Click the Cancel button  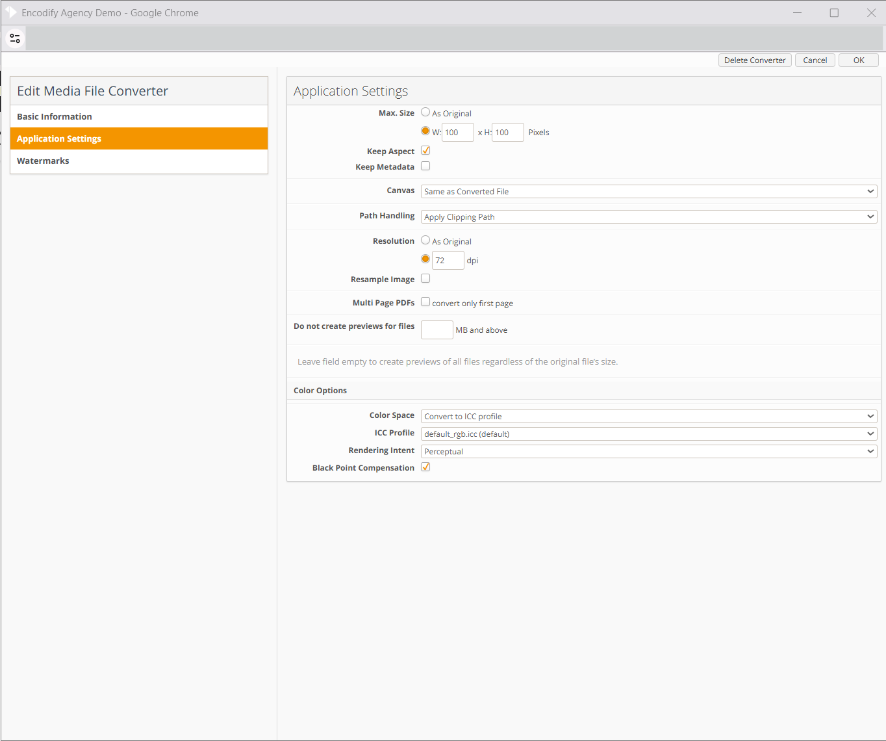pyautogui.click(x=815, y=60)
